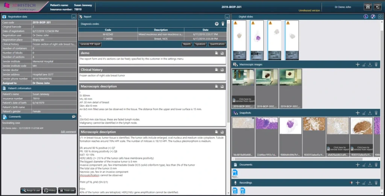Open the purple-stained digital slide thumbnail
The image size is (385, 196).
pyautogui.click(x=257, y=40)
